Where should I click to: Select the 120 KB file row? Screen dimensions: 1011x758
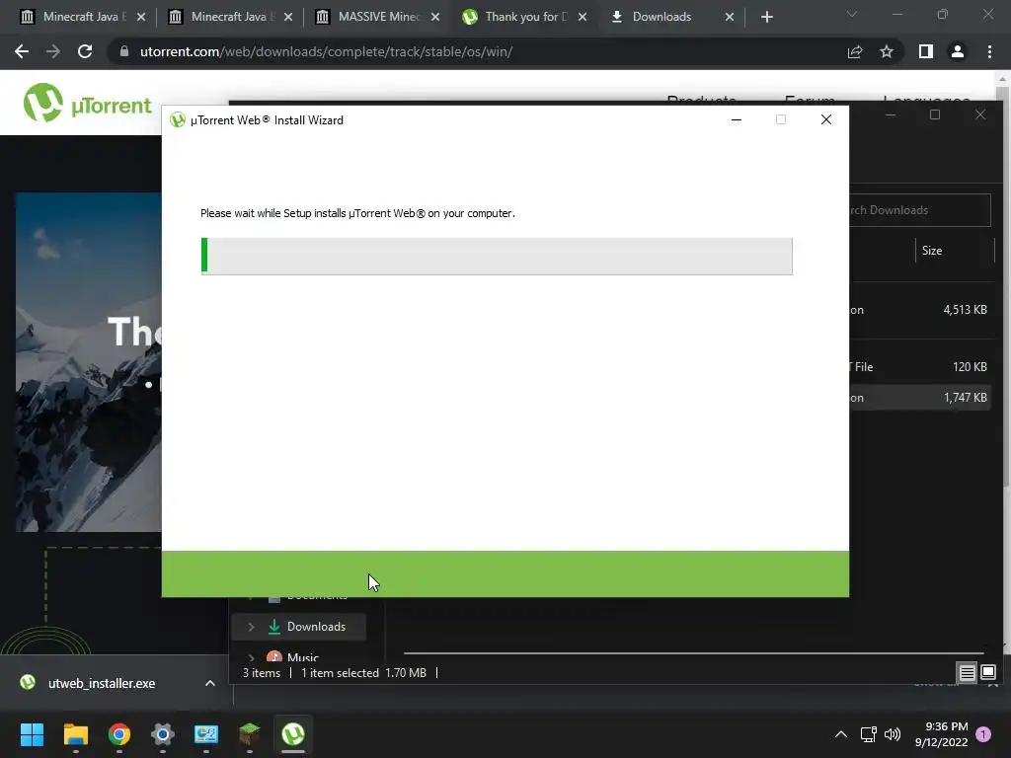click(x=919, y=367)
